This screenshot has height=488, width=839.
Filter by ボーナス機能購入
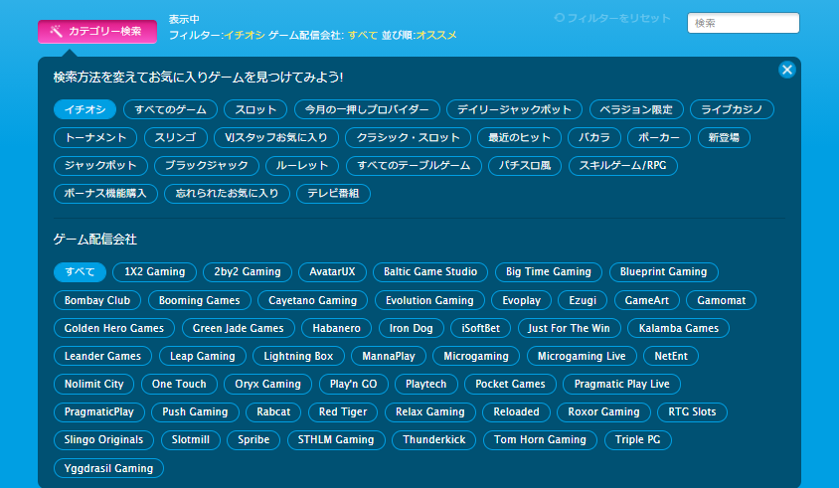105,193
